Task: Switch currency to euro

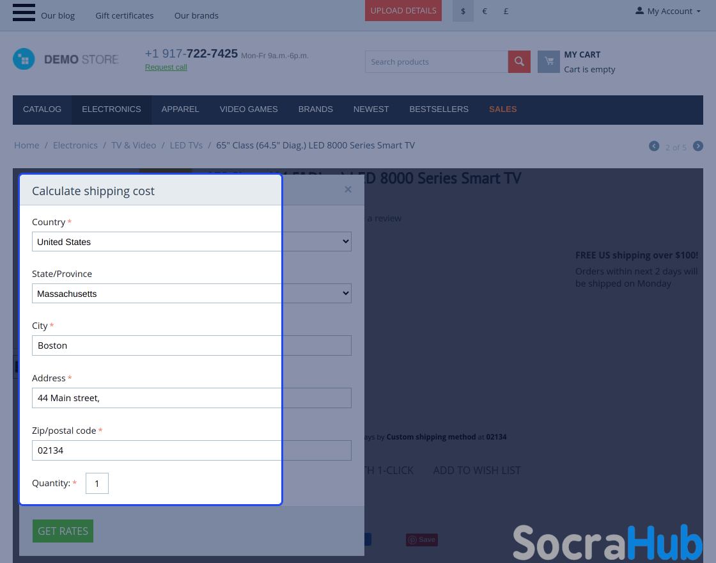Action: pyautogui.click(x=485, y=11)
